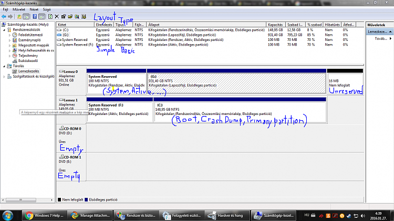
Task: Open the Properties toolbar icon
Action: 64,17
